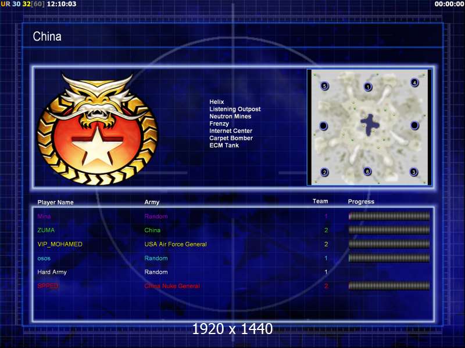Click the Helix unit entry
This screenshot has height=348, width=465.
point(216,102)
